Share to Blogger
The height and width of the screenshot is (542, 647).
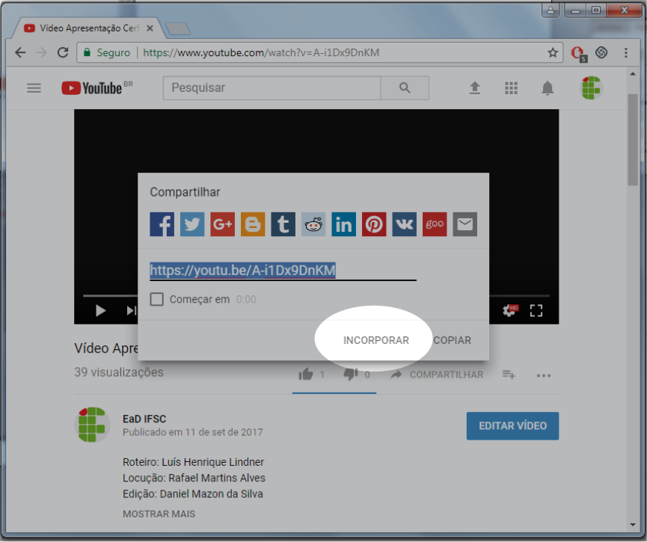(x=253, y=224)
